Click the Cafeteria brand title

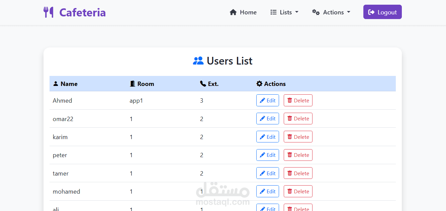click(82, 12)
